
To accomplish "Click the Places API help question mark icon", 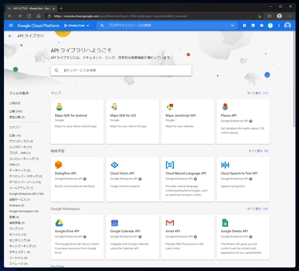I will [x=251, y=121].
